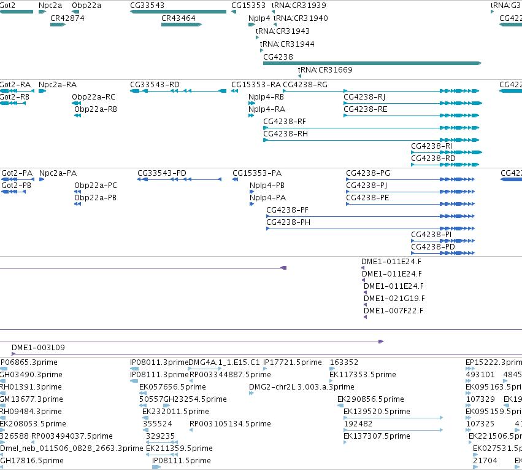Open the tRNA:CR31943 feature label

tap(283, 31)
